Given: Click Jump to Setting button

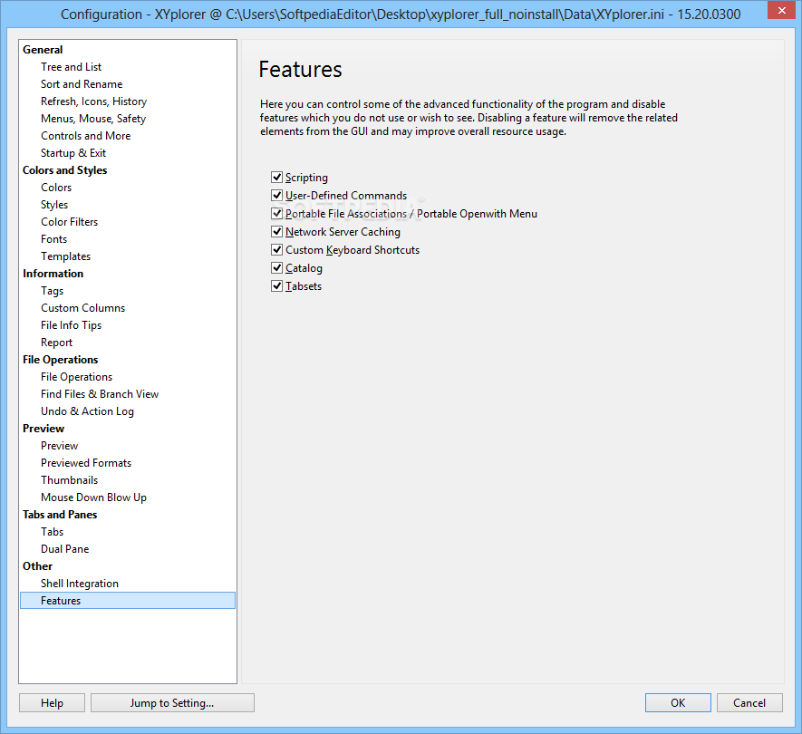Looking at the screenshot, I should point(172,703).
